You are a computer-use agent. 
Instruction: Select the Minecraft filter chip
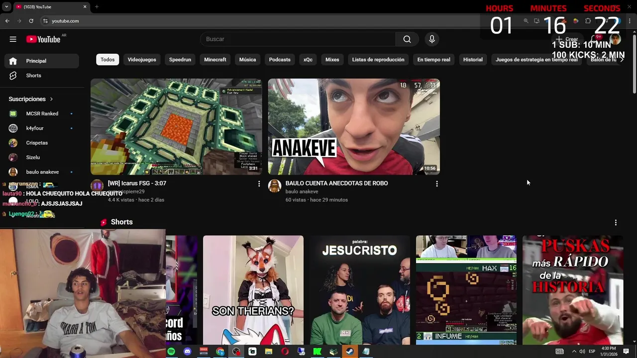tap(215, 60)
